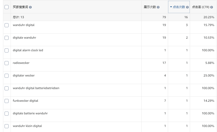Image resolution: width=217 pixels, height=132 pixels.
Task: Tick the radiowecker row checkbox
Action: coord(7,63)
